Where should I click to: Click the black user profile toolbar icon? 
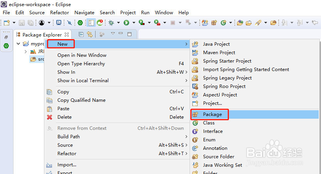tap(42, 23)
